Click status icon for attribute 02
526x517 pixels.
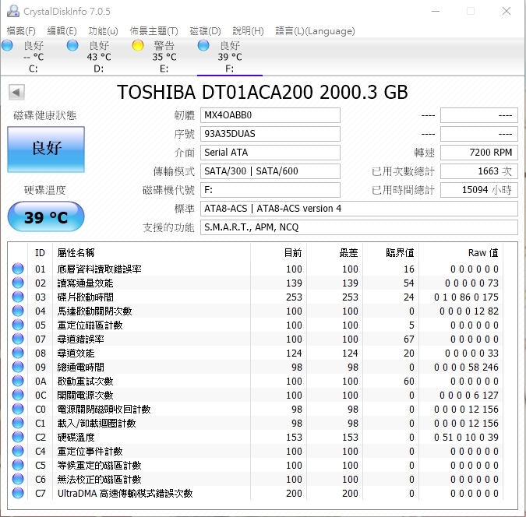pyautogui.click(x=18, y=283)
